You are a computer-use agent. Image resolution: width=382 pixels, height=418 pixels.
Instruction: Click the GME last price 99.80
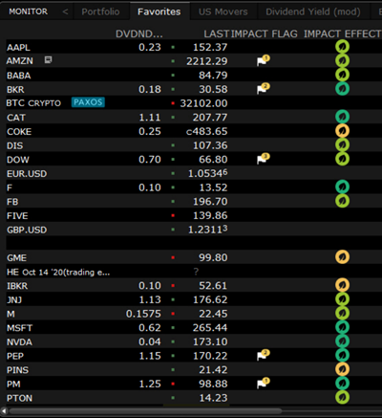click(x=213, y=257)
